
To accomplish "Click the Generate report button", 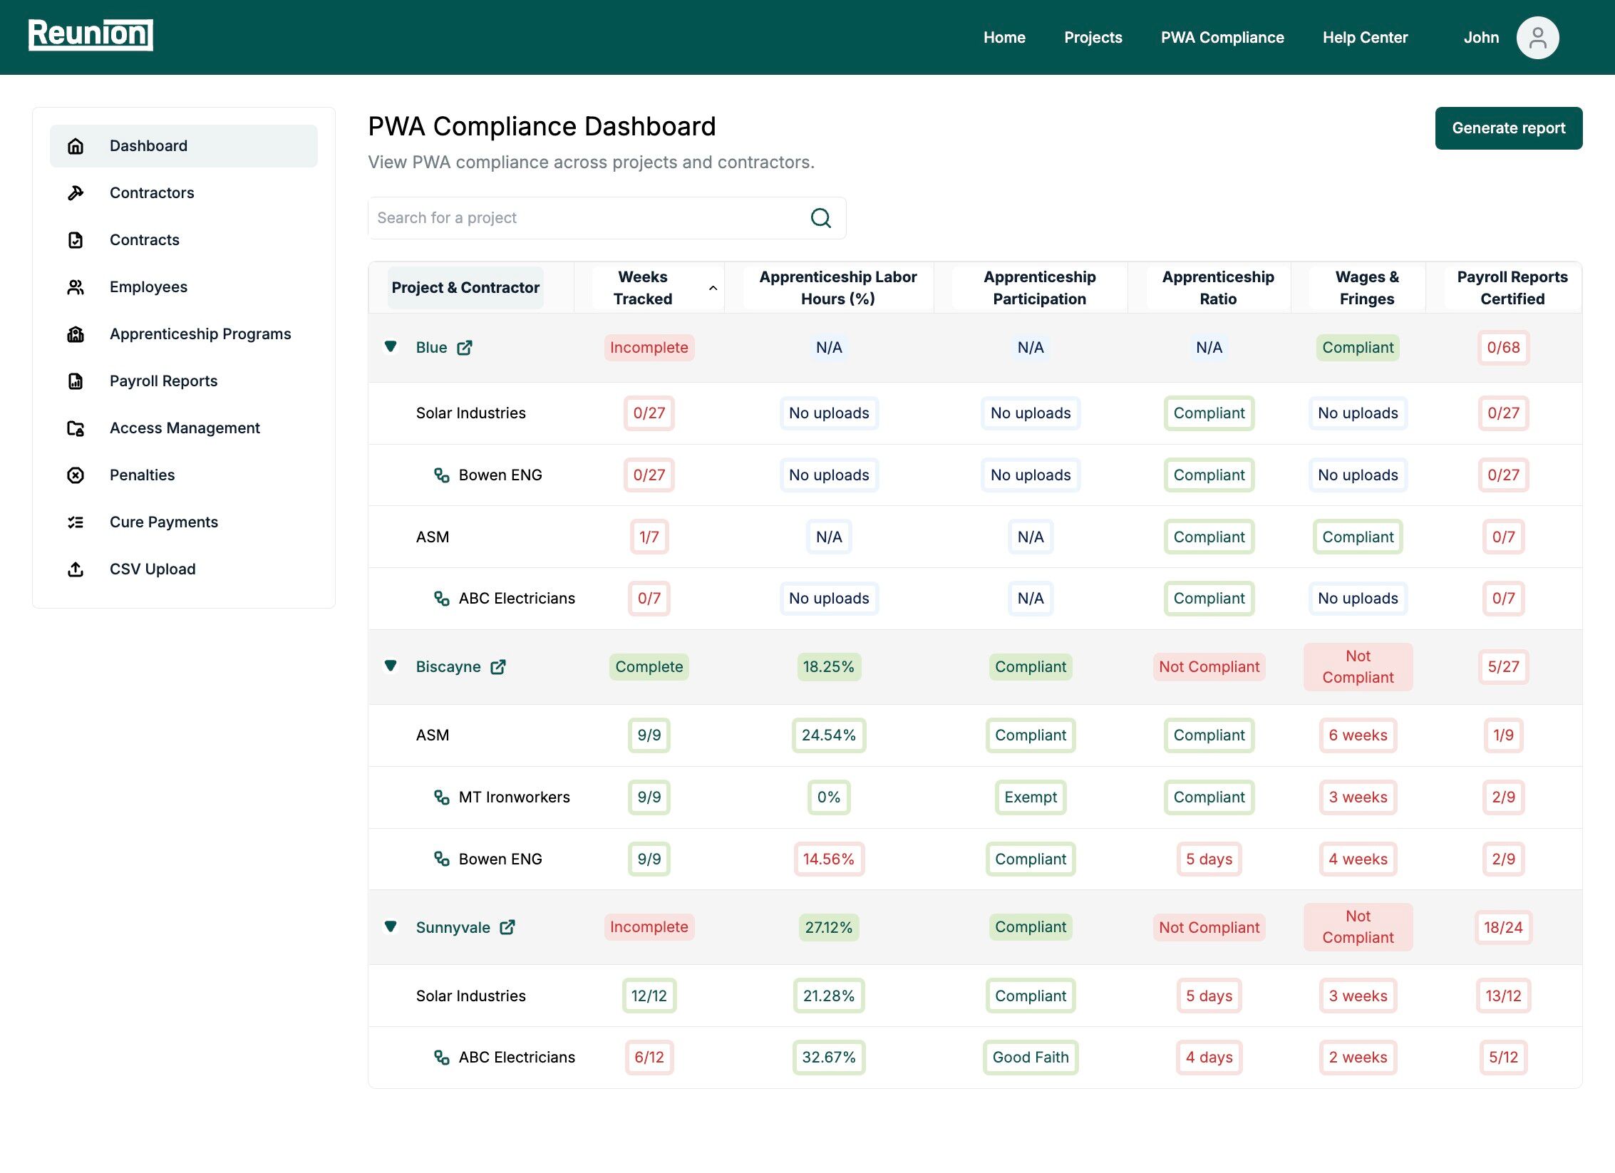I will (1508, 128).
